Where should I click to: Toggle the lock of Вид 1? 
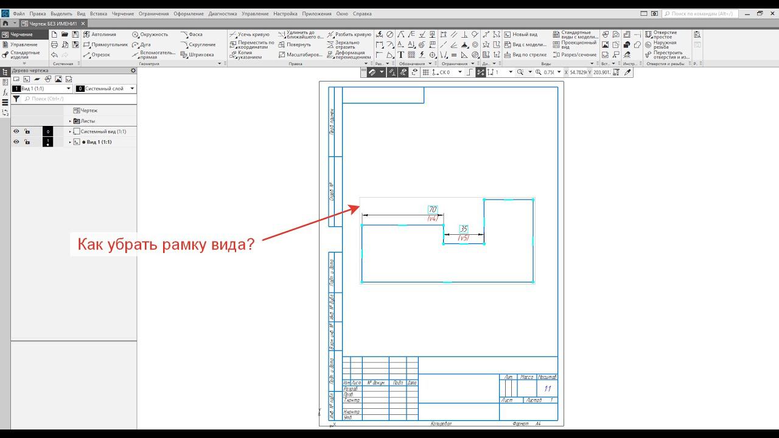(27, 142)
